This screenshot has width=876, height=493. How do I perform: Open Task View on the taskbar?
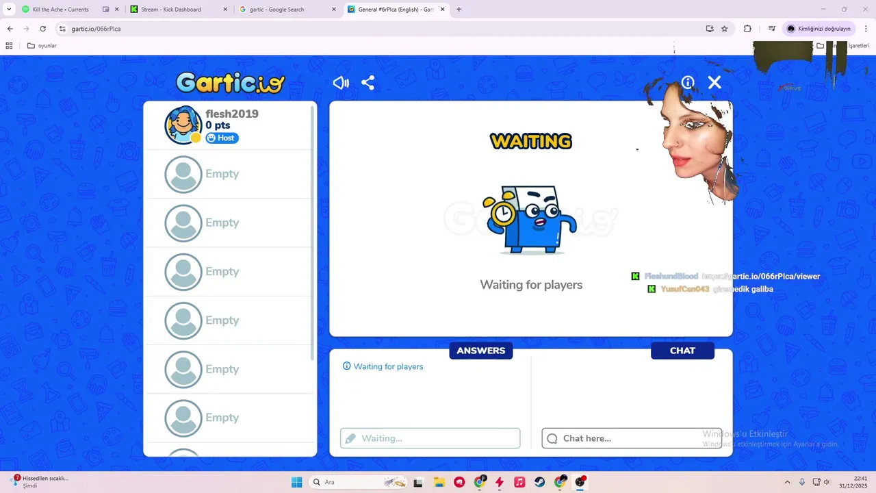418,482
